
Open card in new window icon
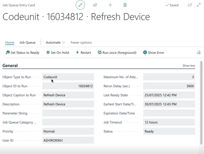[x=190, y=5]
